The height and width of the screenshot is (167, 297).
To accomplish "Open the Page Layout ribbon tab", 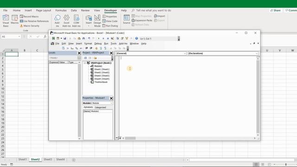I will (44, 10).
